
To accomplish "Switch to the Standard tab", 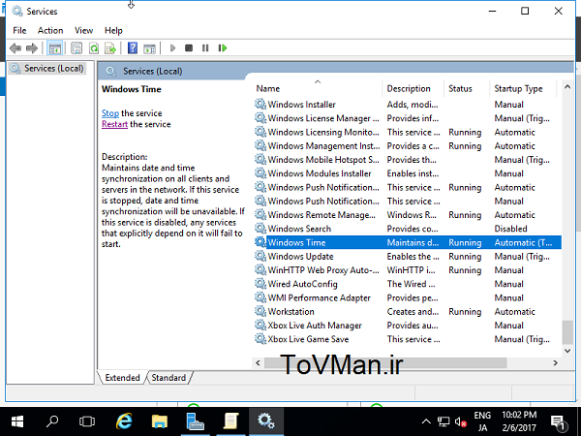I will (x=168, y=378).
